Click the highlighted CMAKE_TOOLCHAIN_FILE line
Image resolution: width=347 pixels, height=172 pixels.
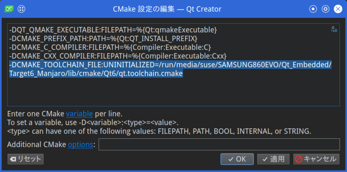pyautogui.click(x=170, y=69)
